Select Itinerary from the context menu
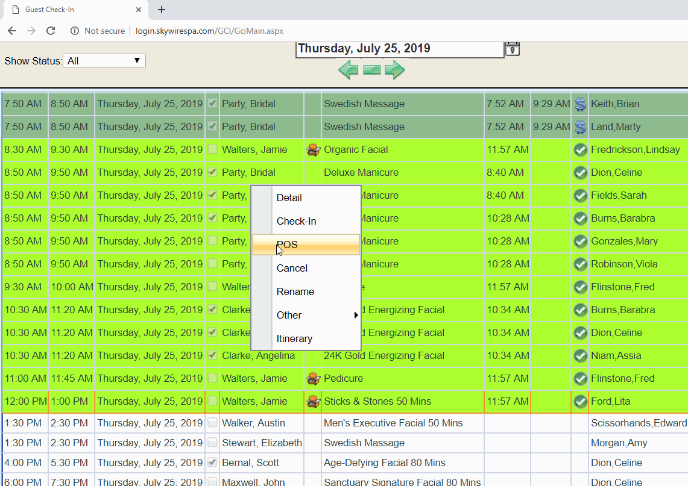 point(294,338)
